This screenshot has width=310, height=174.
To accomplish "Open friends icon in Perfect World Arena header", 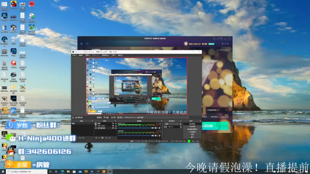I will pos(222,44).
